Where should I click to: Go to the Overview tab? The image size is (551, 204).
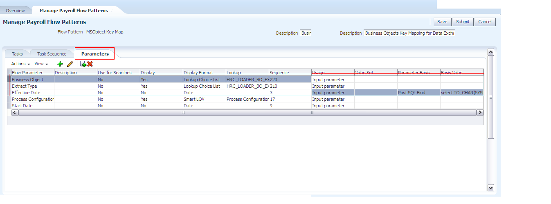coord(15,11)
